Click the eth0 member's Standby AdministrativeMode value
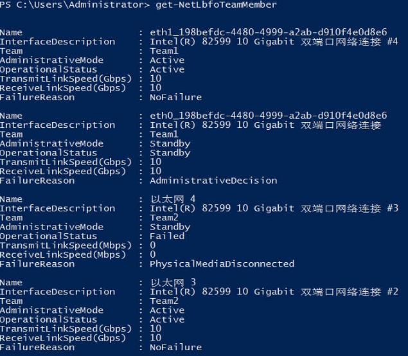This screenshot has width=408, height=356. 170,143
